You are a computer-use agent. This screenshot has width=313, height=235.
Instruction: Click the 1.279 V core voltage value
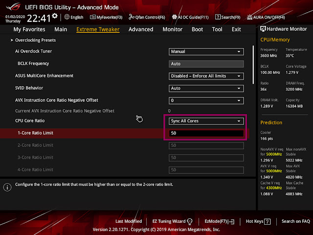[292, 72]
